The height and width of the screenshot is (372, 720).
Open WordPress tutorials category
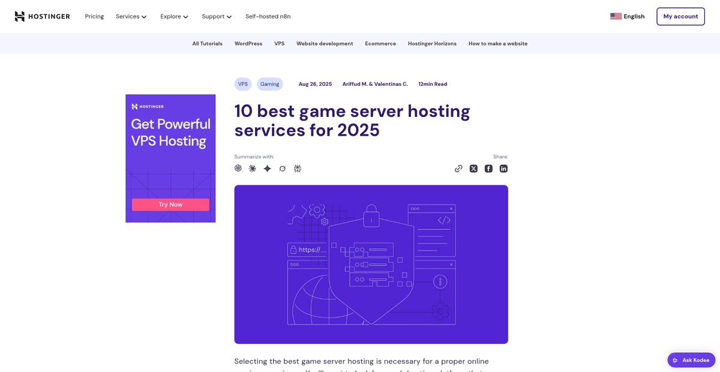pyautogui.click(x=248, y=44)
